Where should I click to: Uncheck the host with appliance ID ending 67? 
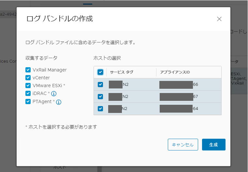(x=100, y=97)
